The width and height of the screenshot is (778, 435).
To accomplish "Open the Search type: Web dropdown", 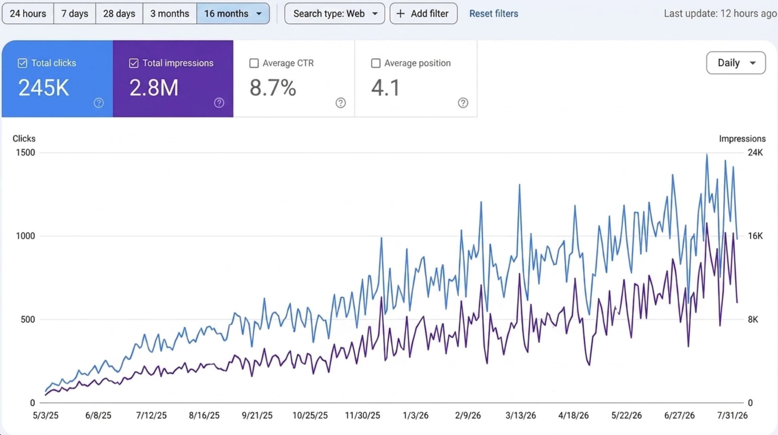I will (x=335, y=14).
